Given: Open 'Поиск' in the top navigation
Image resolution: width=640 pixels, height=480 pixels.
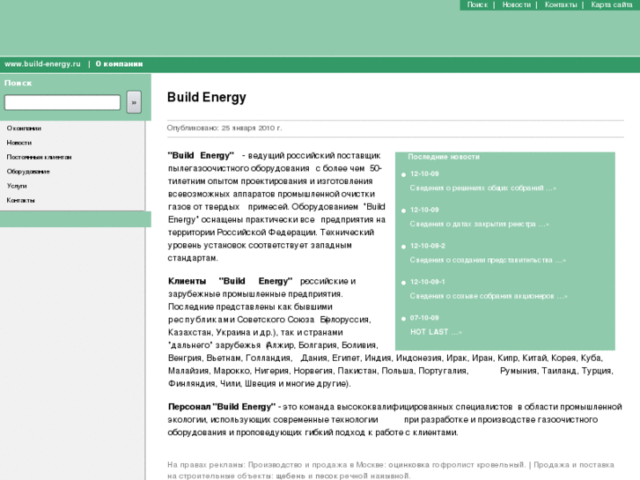Looking at the screenshot, I should click(x=477, y=5).
